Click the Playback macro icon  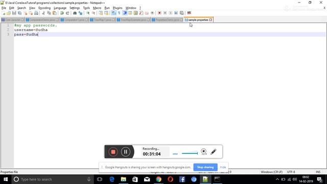[x=170, y=13]
